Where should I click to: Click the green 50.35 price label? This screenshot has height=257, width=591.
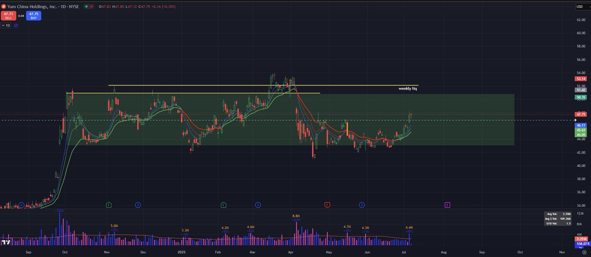pos(580,97)
